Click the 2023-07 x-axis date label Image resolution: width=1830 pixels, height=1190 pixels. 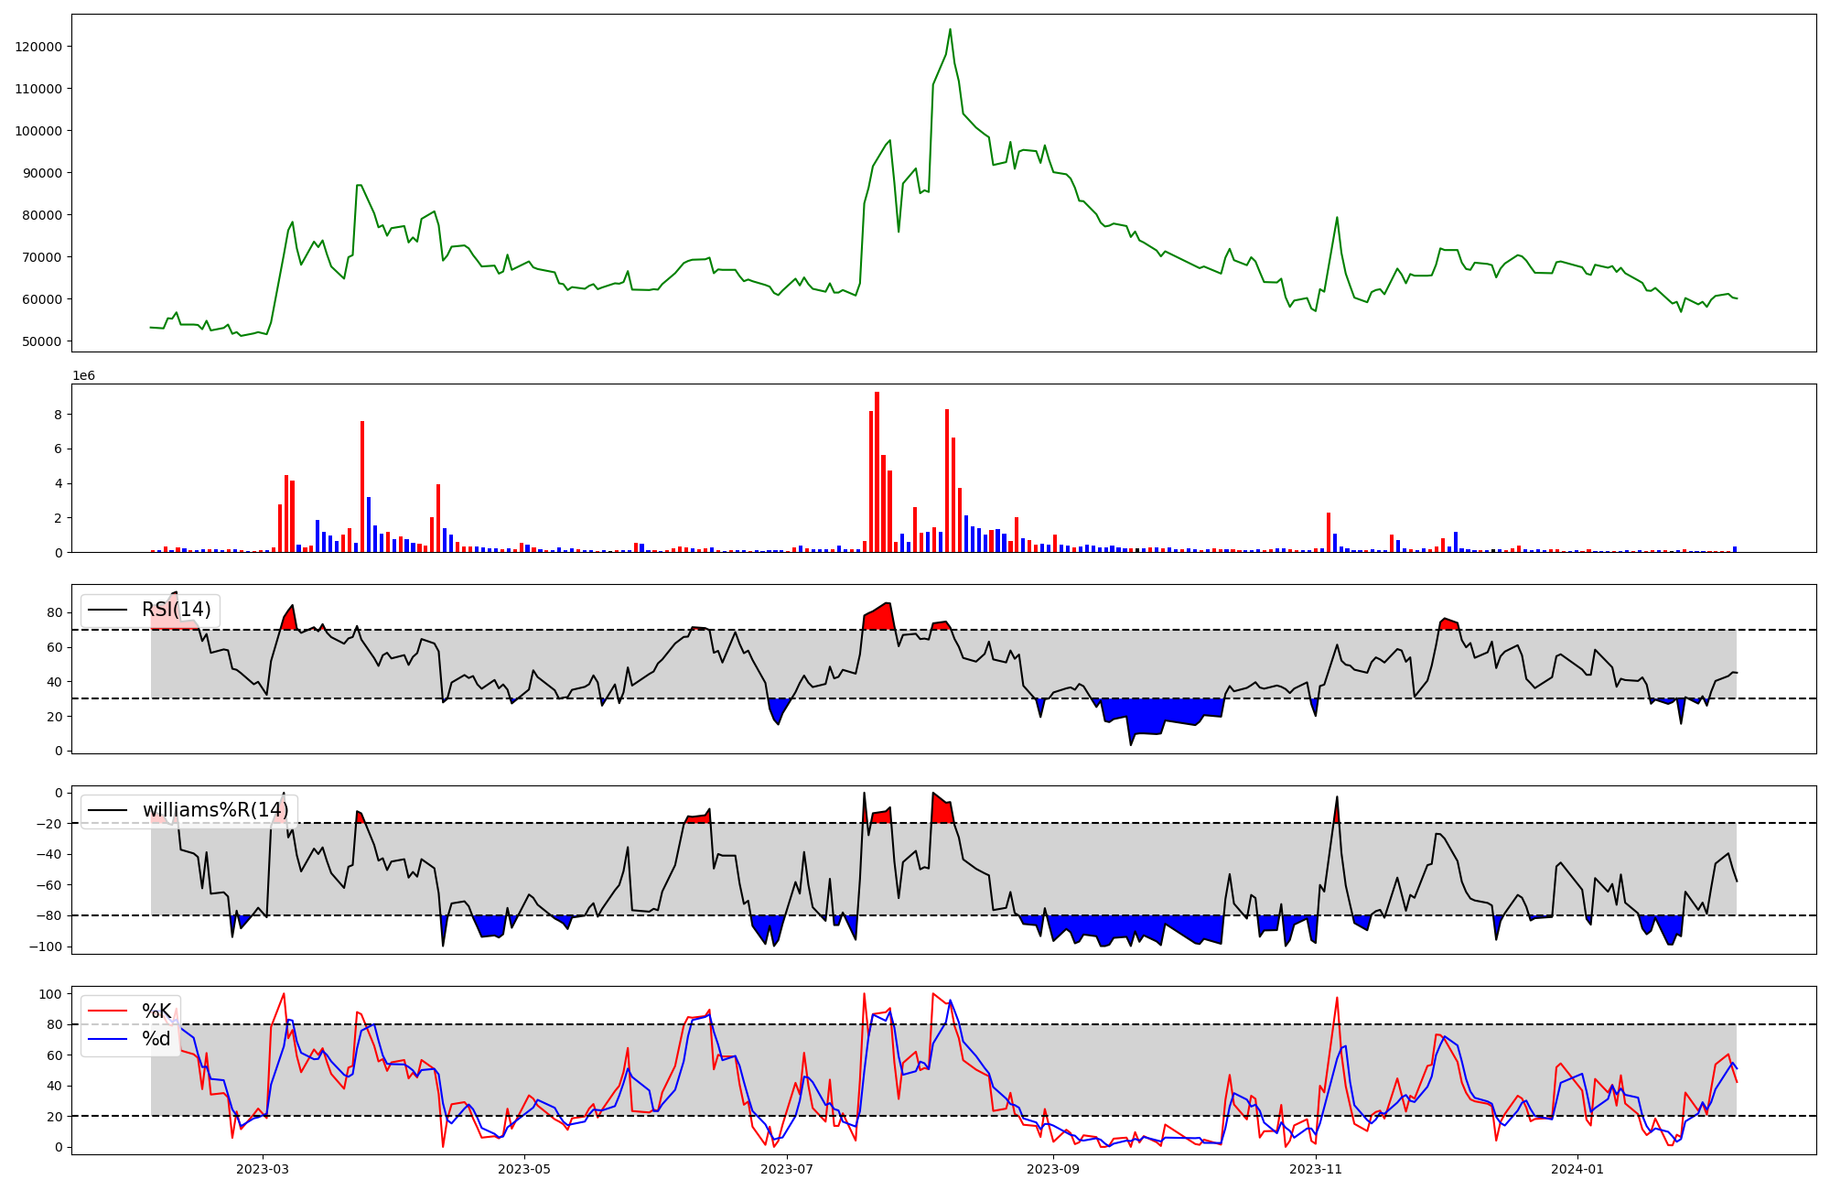(787, 1169)
